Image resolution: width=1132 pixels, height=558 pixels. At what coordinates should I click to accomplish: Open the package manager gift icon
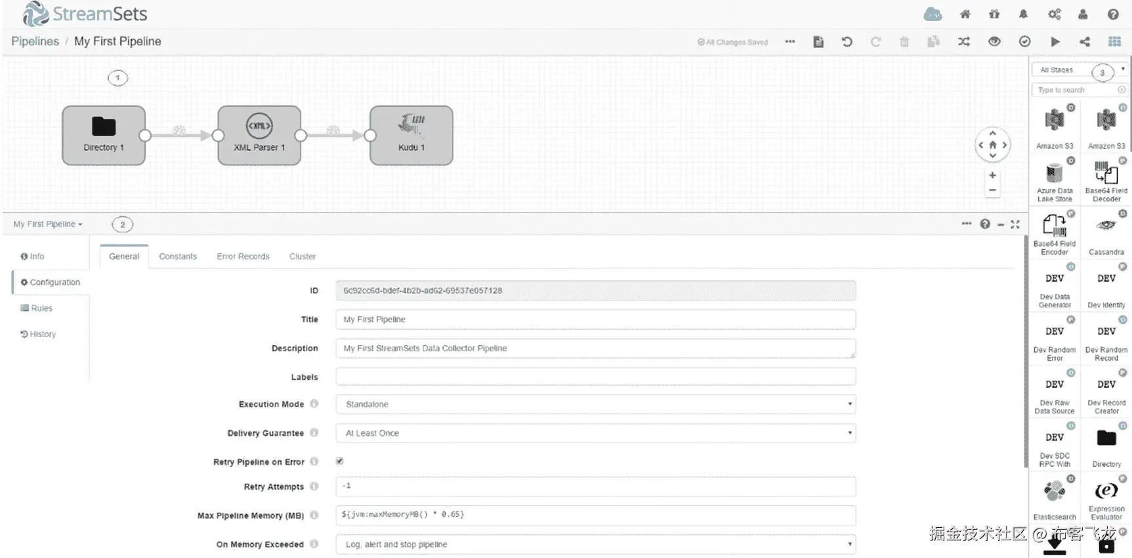[994, 14]
